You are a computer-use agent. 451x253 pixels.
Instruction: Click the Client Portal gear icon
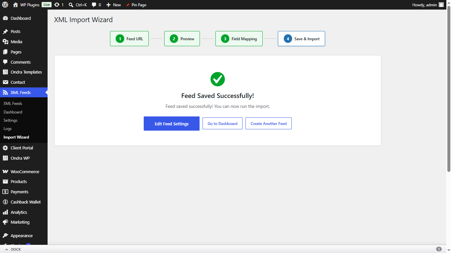[5, 148]
